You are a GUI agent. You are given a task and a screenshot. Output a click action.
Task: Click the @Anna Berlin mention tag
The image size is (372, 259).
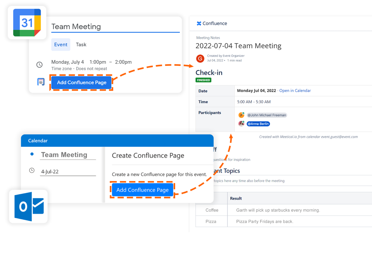[x=258, y=124]
